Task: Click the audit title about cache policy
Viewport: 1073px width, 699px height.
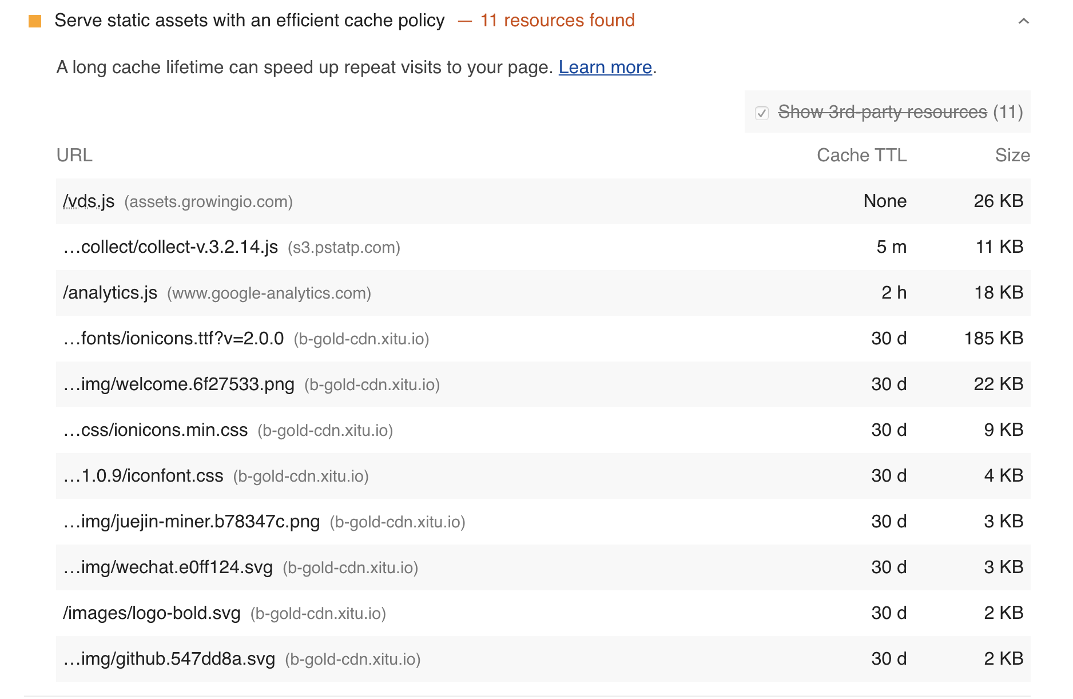Action: point(249,21)
